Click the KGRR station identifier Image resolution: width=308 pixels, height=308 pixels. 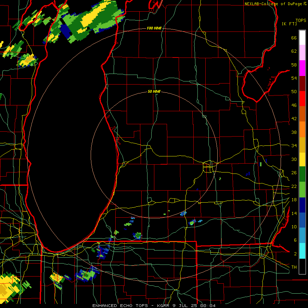point(164,306)
